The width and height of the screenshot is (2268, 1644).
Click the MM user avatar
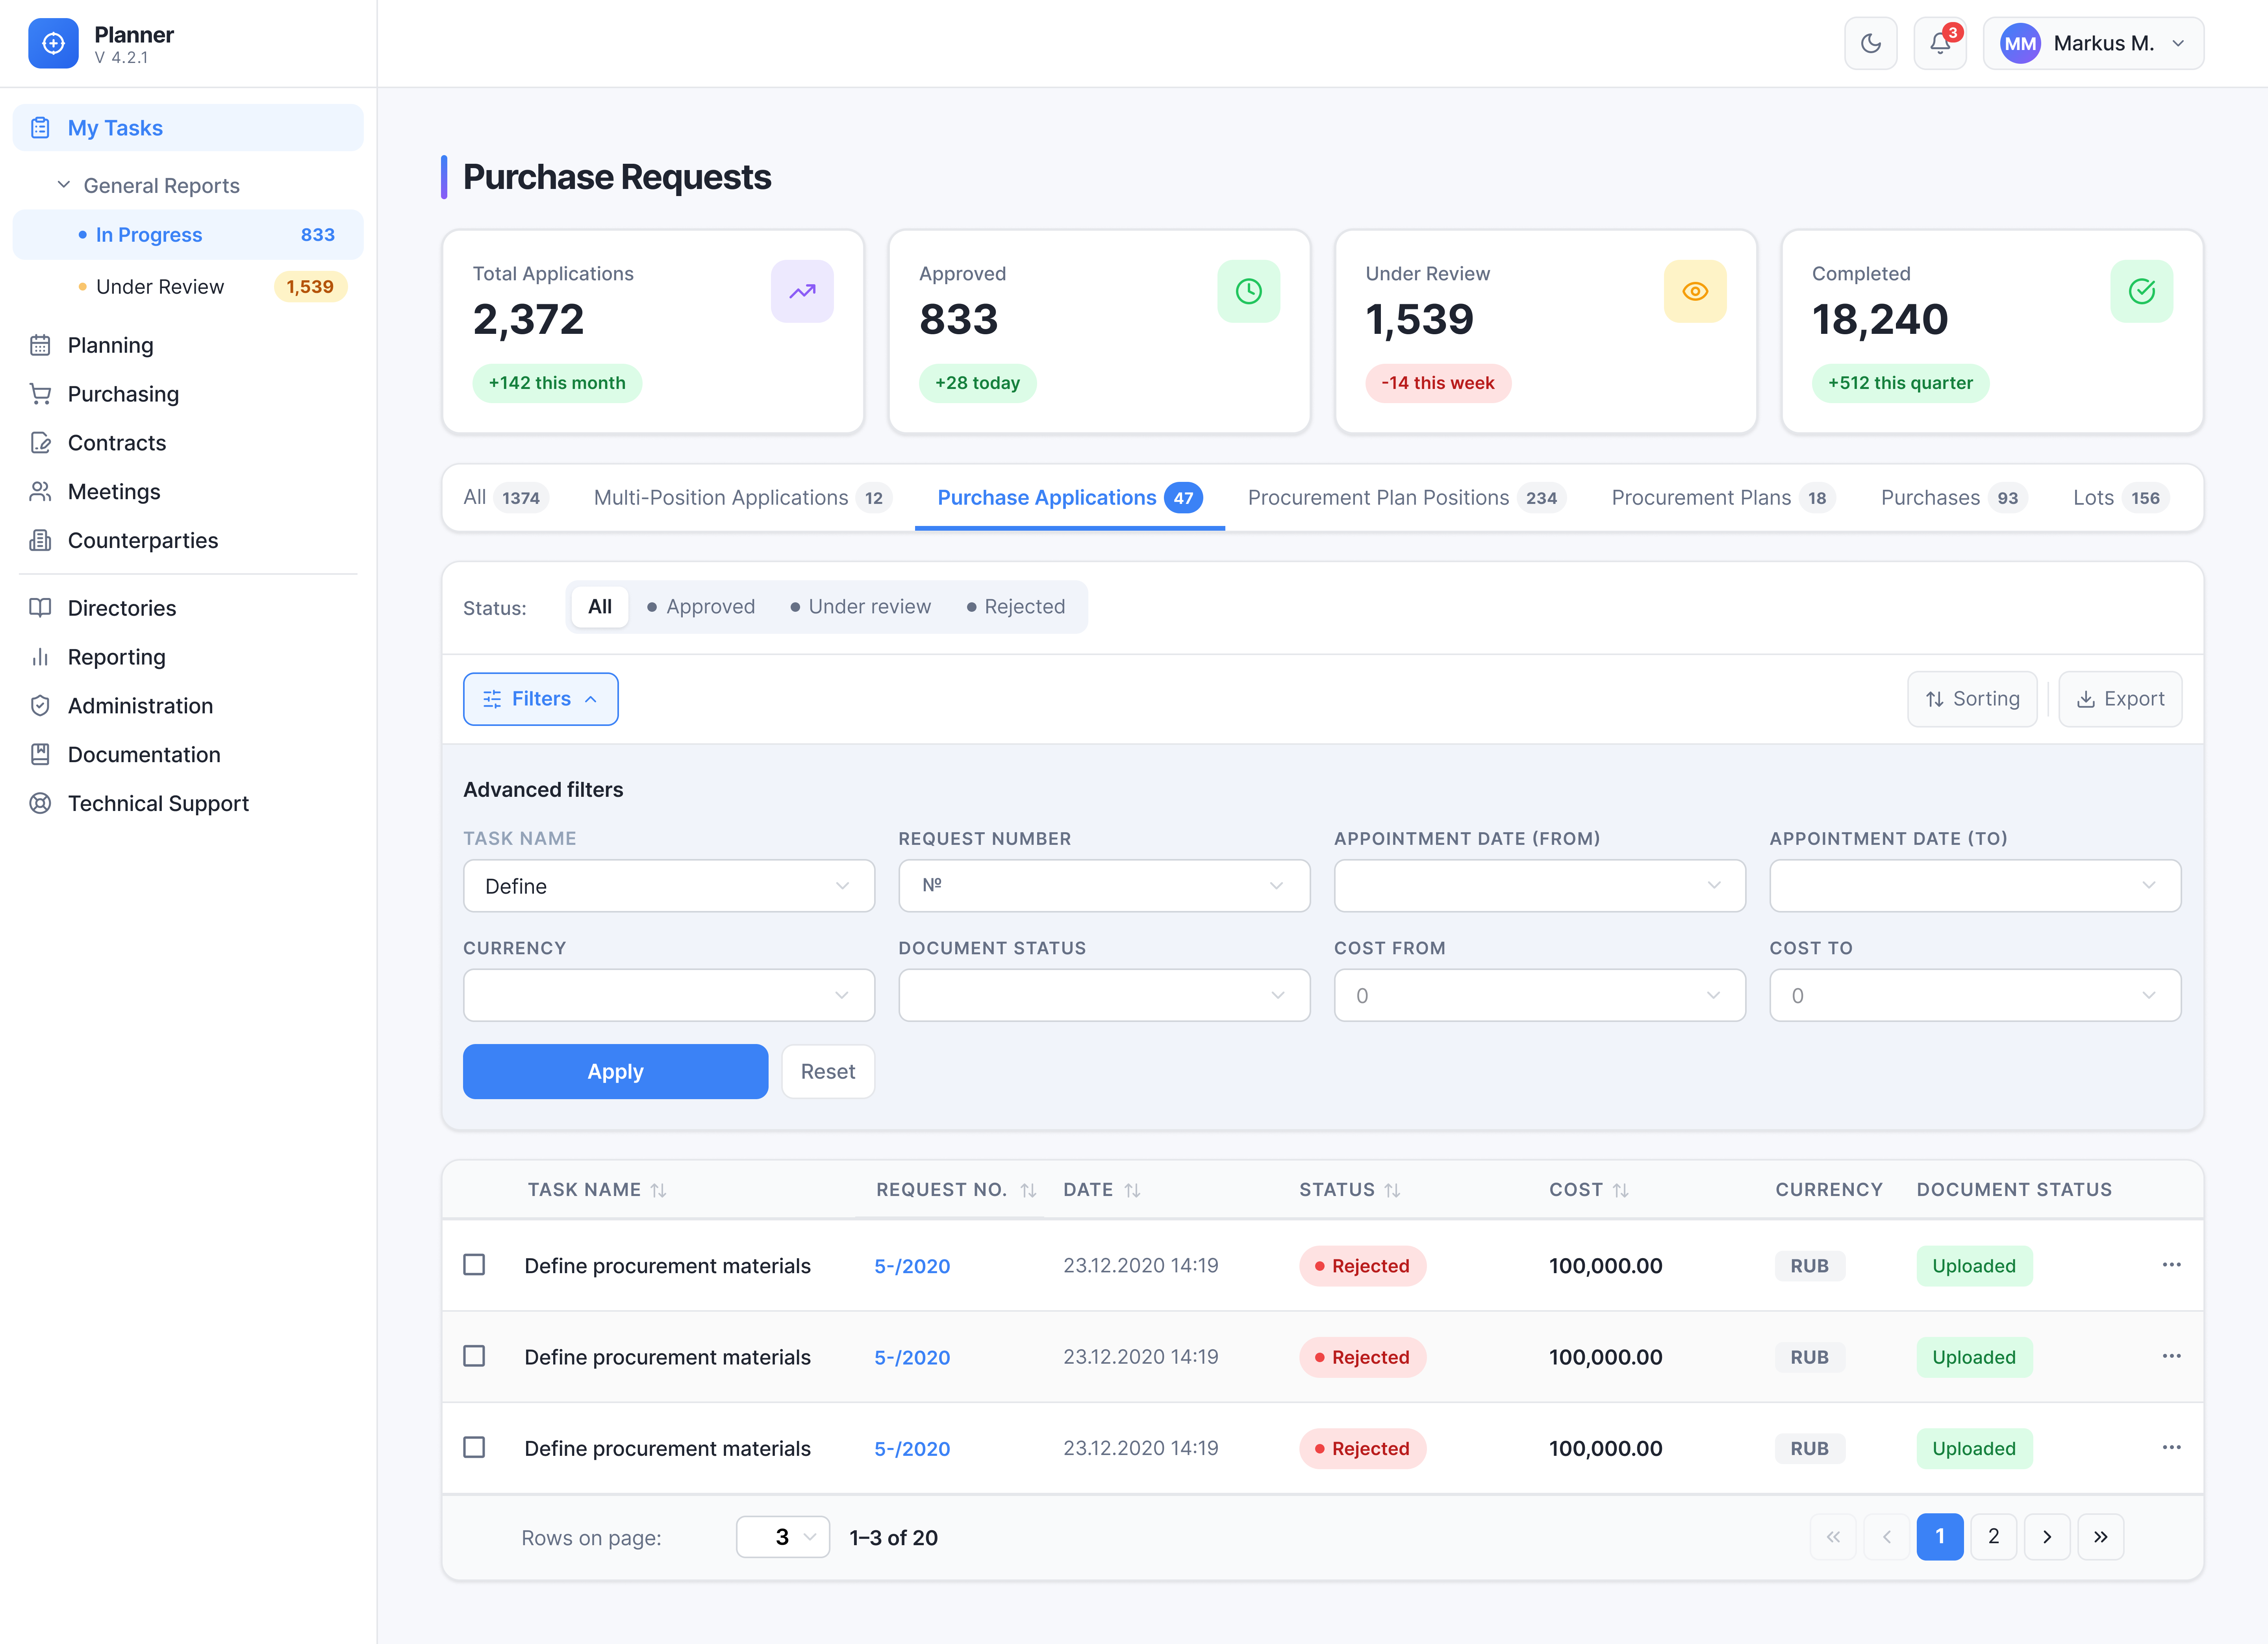(2020, 43)
